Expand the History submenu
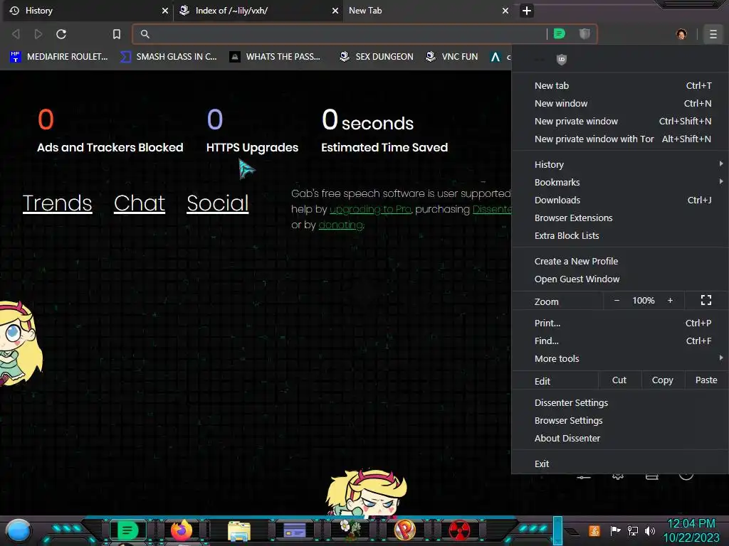The image size is (729, 546). pyautogui.click(x=620, y=164)
